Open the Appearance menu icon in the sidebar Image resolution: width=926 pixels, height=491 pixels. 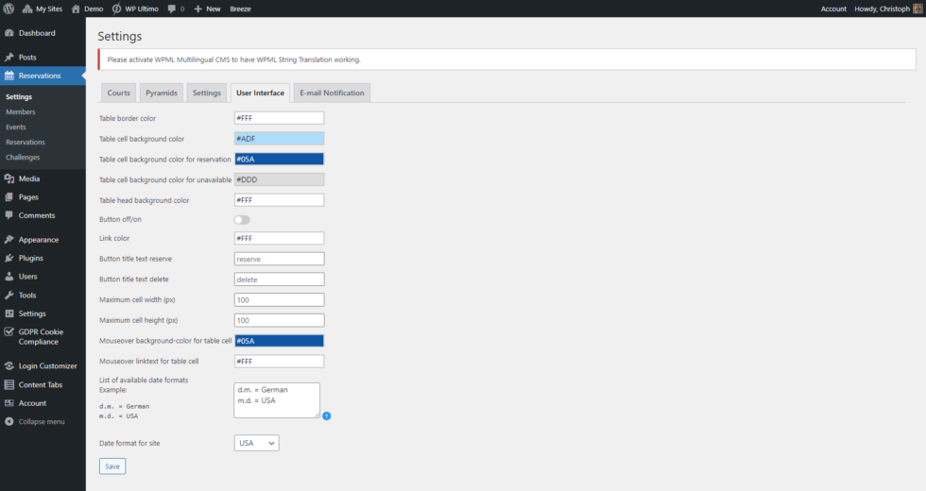point(9,240)
